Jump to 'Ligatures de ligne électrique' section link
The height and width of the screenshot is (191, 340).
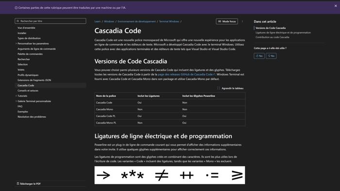click(283, 32)
